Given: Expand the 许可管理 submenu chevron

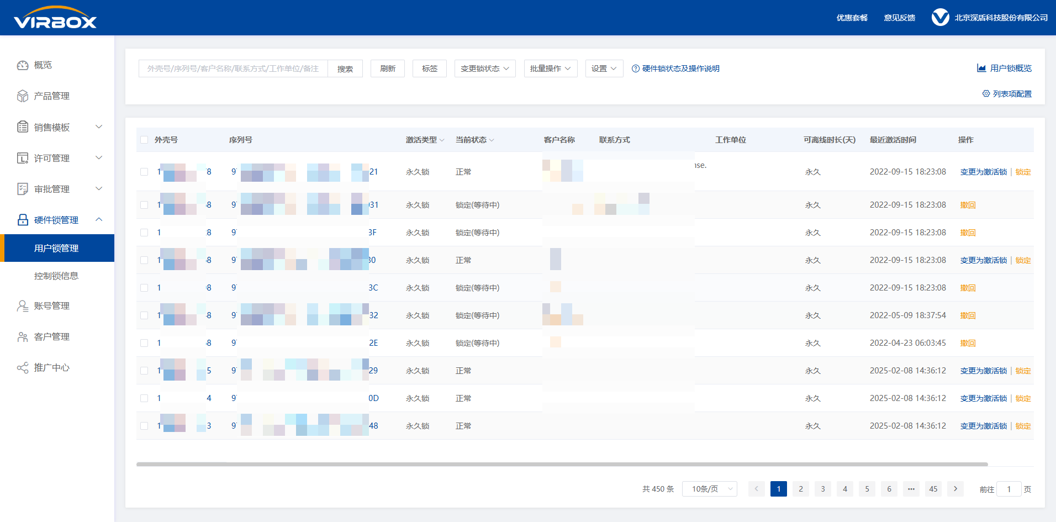Looking at the screenshot, I should [x=99, y=157].
